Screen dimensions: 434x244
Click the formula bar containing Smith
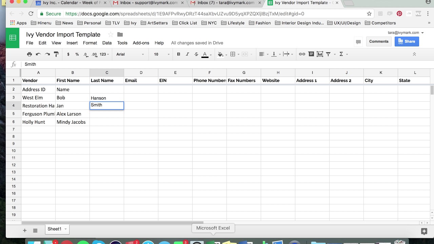tap(226, 64)
